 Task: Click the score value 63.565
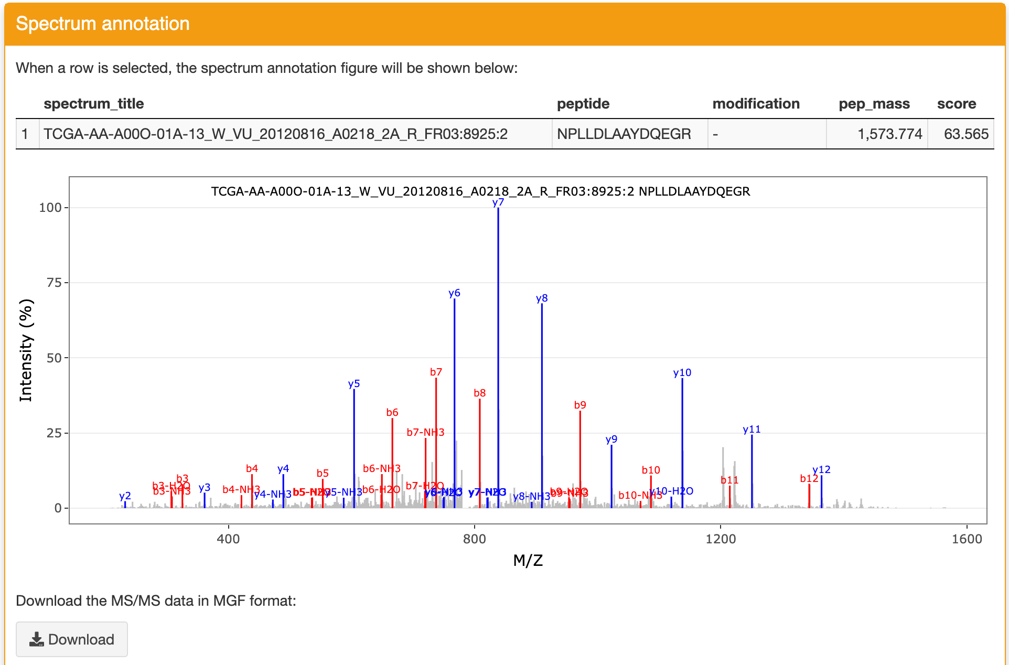(x=966, y=134)
